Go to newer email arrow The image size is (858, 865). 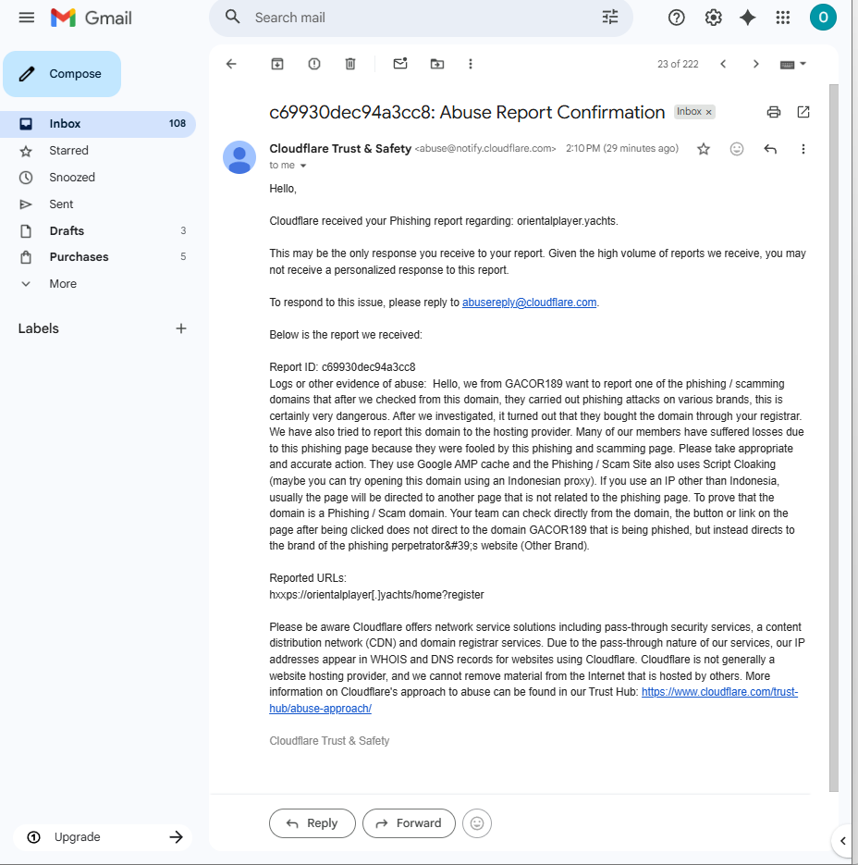[723, 64]
